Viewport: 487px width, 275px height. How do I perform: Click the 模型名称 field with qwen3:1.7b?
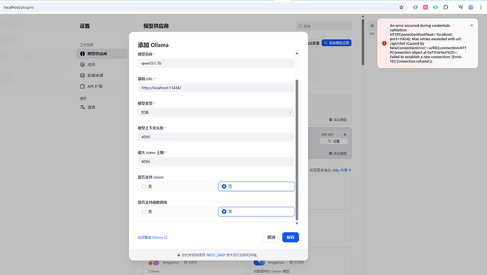216,63
